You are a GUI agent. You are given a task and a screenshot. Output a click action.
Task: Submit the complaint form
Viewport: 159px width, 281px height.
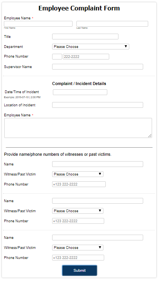click(x=79, y=271)
